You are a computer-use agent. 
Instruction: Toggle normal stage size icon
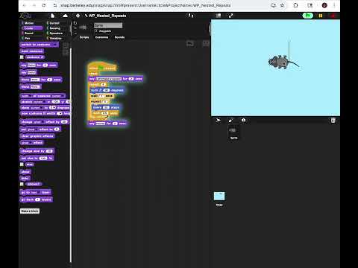point(219,16)
